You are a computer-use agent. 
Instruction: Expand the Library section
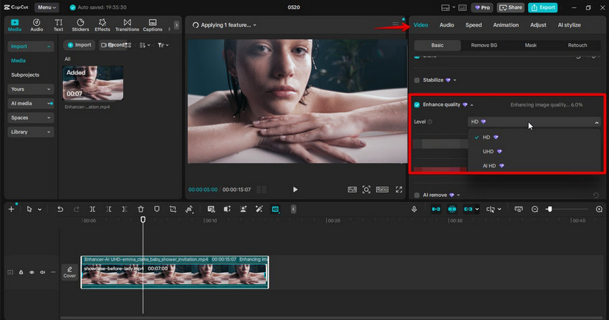click(30, 132)
